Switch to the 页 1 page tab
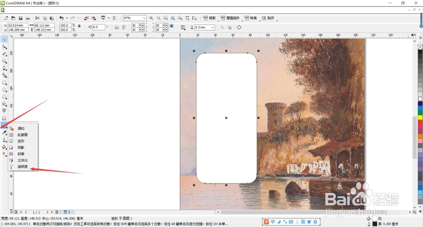423x227 pixels. click(x=67, y=212)
